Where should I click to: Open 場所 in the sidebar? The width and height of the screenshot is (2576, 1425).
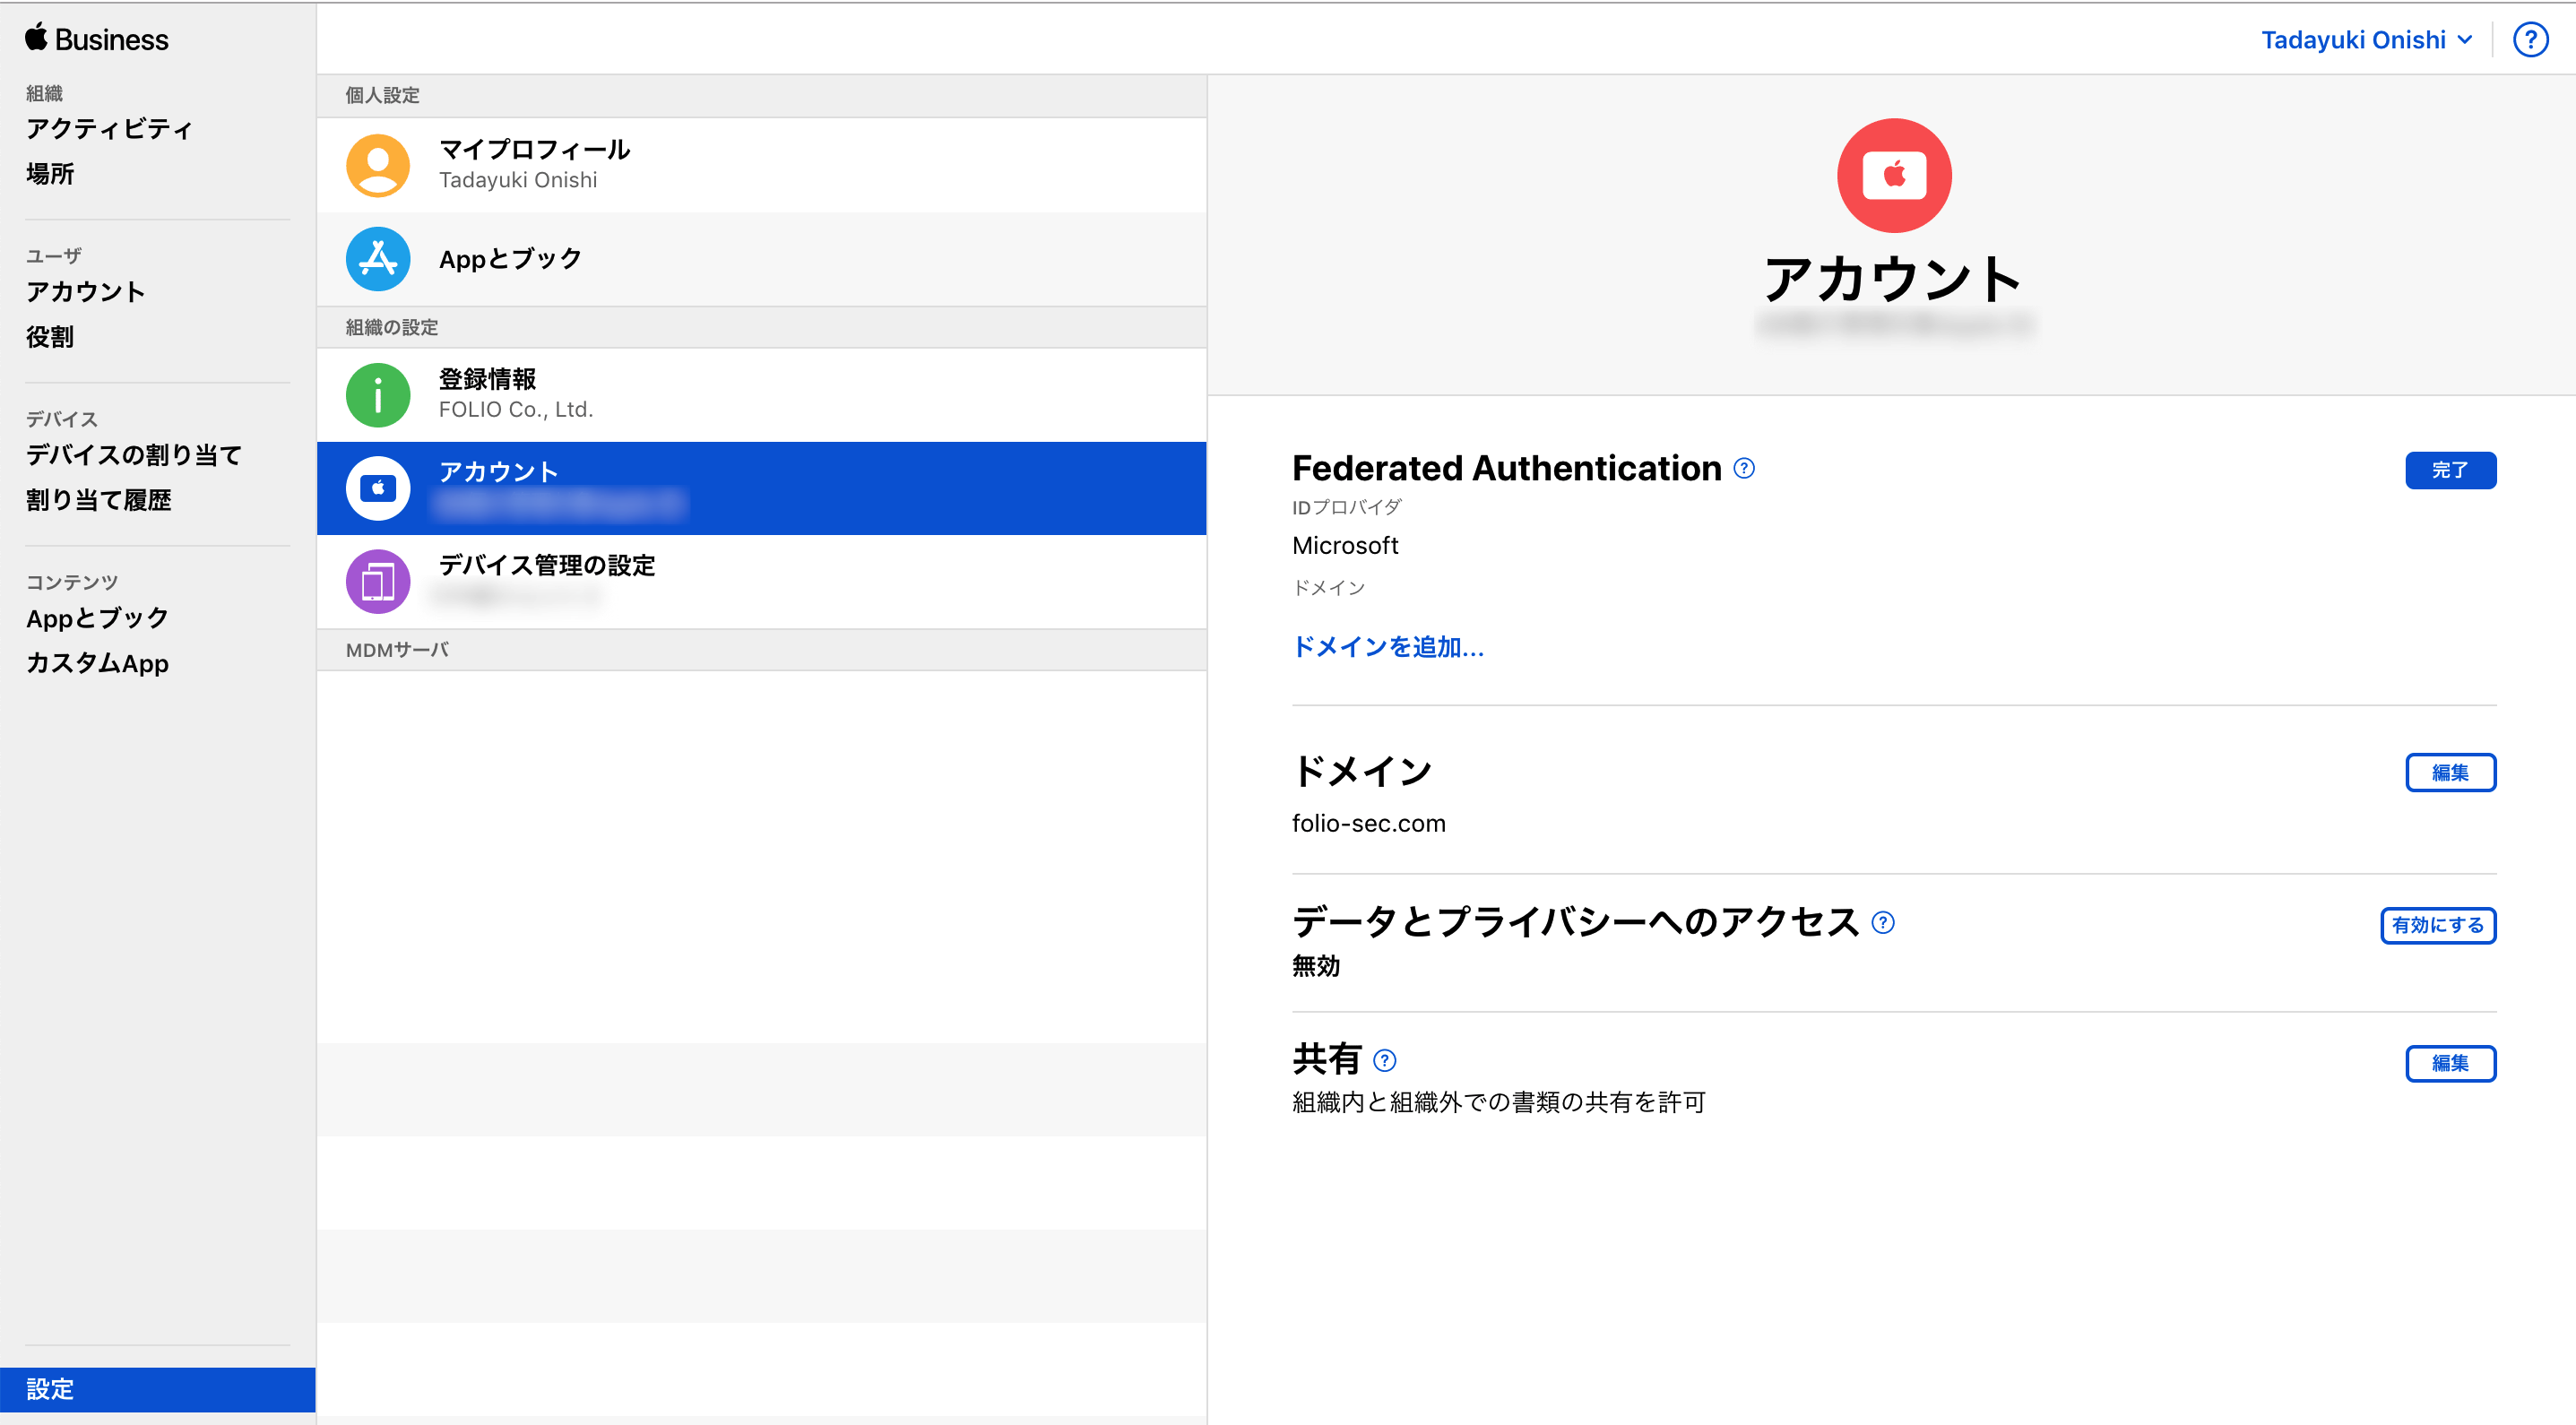(x=50, y=174)
